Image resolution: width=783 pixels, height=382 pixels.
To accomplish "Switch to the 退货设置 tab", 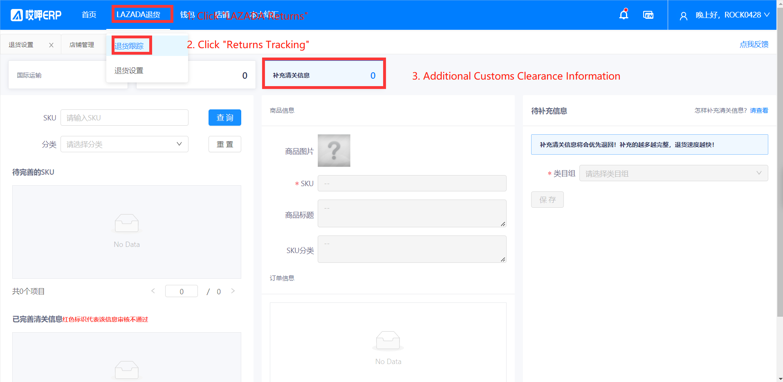I will coord(21,45).
